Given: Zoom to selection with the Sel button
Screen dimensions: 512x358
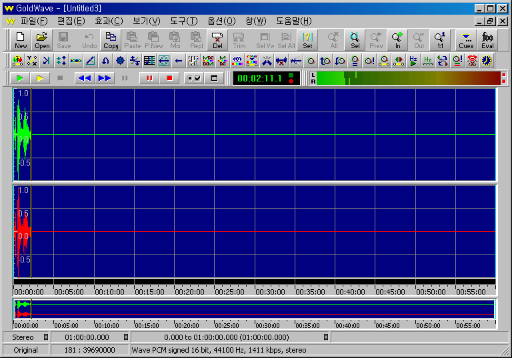Looking at the screenshot, I should 355,40.
